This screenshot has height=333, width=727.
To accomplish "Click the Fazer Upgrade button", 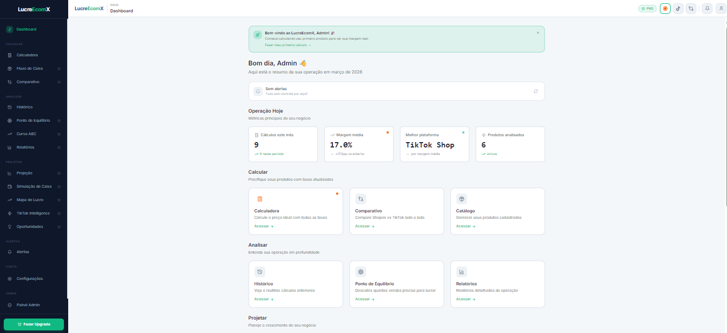I will [34, 324].
